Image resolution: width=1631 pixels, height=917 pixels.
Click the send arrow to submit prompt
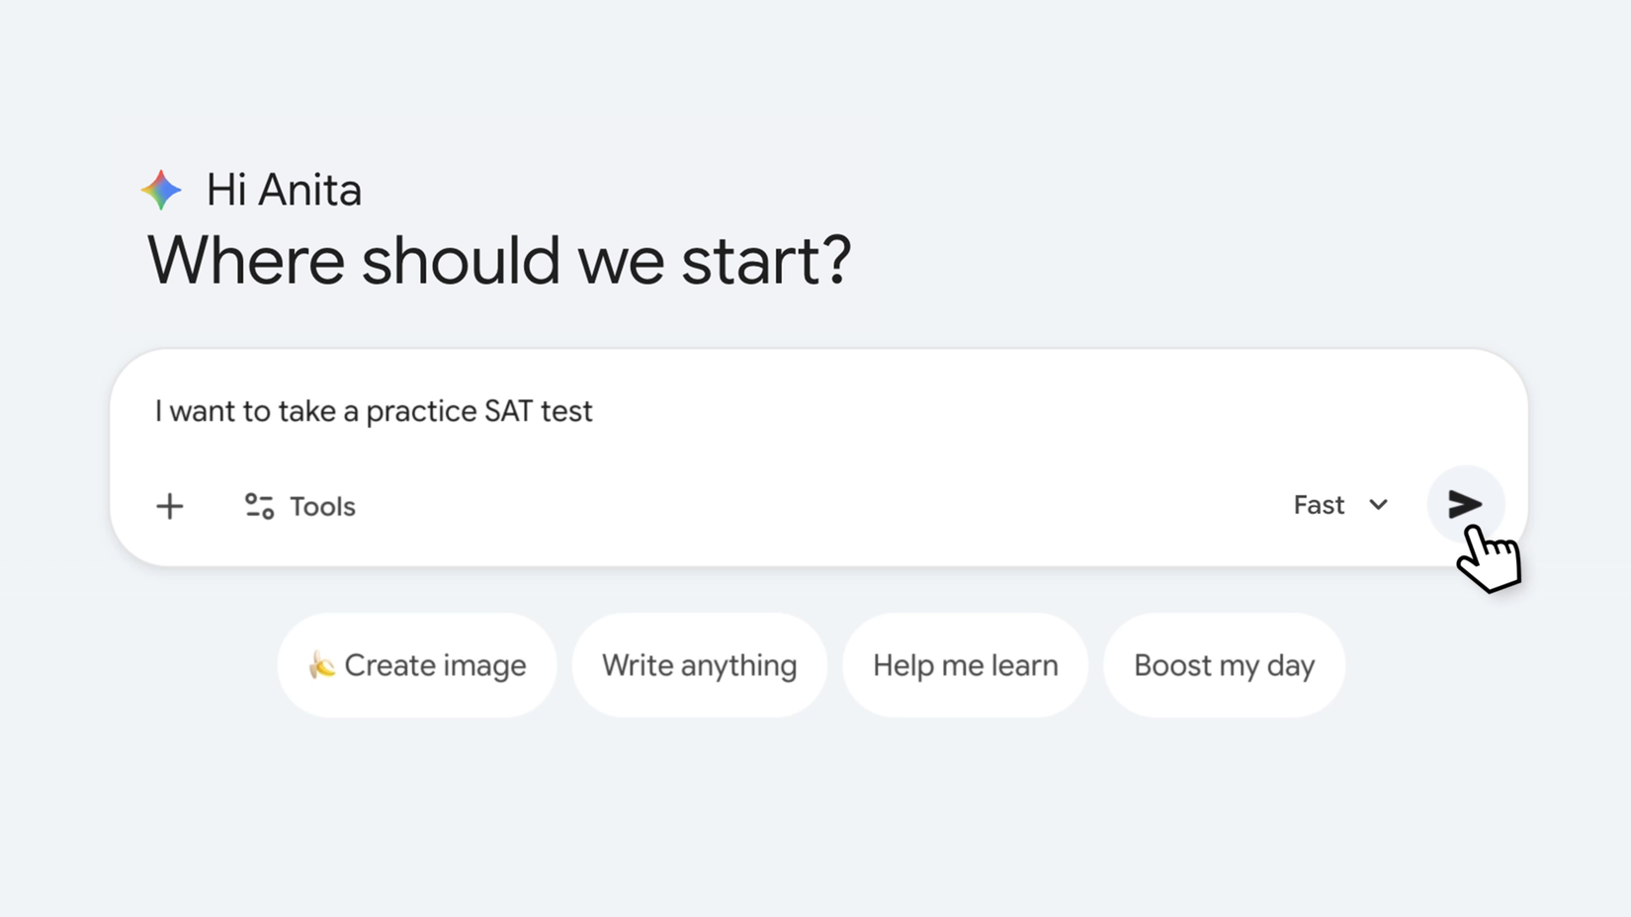click(x=1465, y=504)
